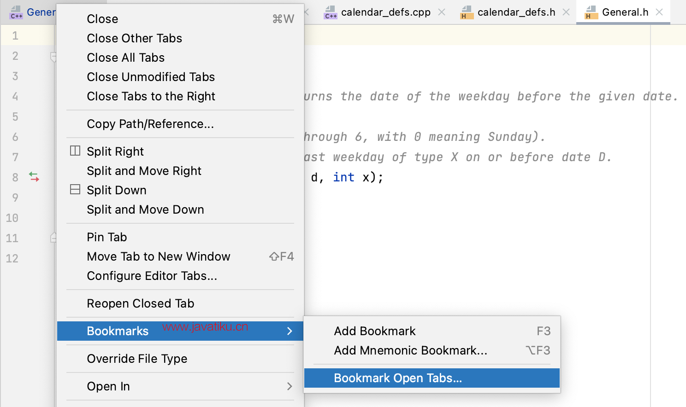Select Split and Move Right
686x407 pixels.
tap(180, 171)
